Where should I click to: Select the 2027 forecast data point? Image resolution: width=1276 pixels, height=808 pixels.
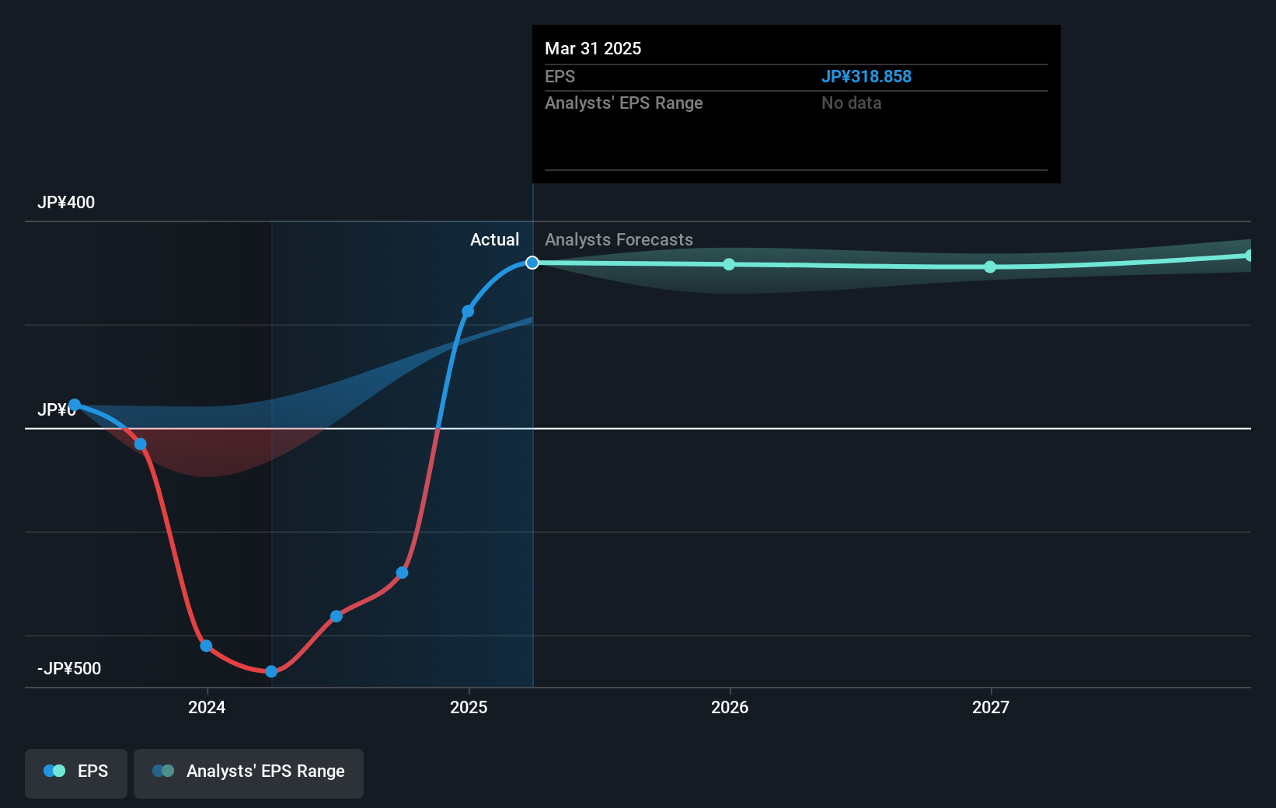990,266
